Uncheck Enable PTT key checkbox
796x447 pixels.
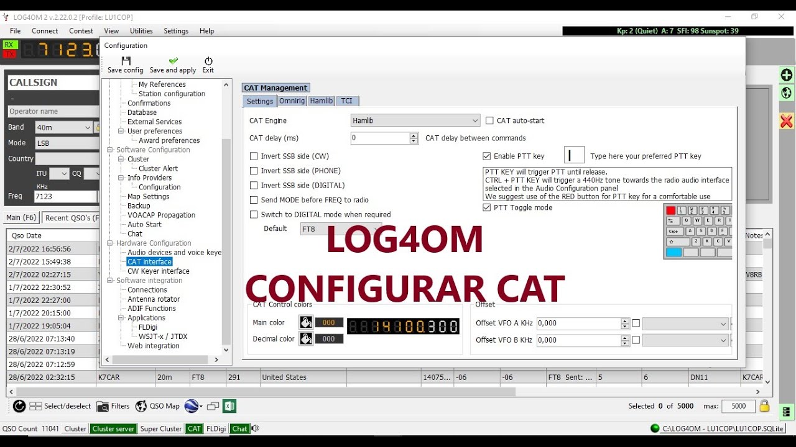click(x=487, y=156)
